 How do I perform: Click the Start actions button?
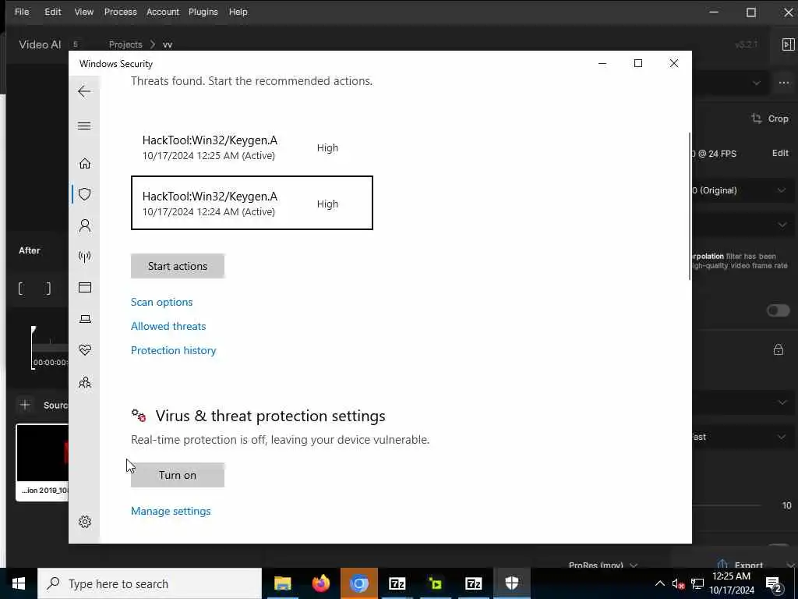point(178,266)
